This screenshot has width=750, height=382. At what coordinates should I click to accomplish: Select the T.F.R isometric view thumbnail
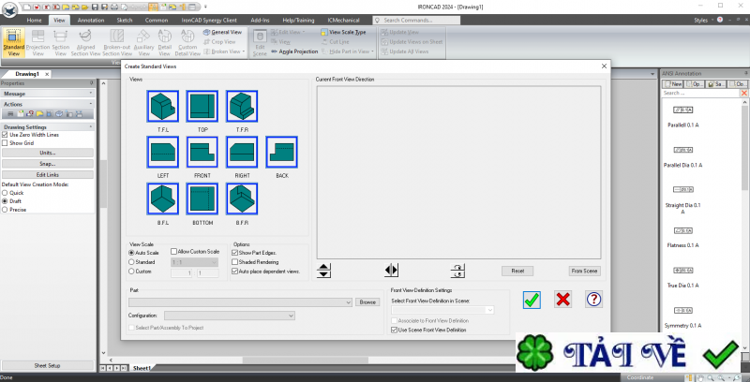[x=242, y=106]
